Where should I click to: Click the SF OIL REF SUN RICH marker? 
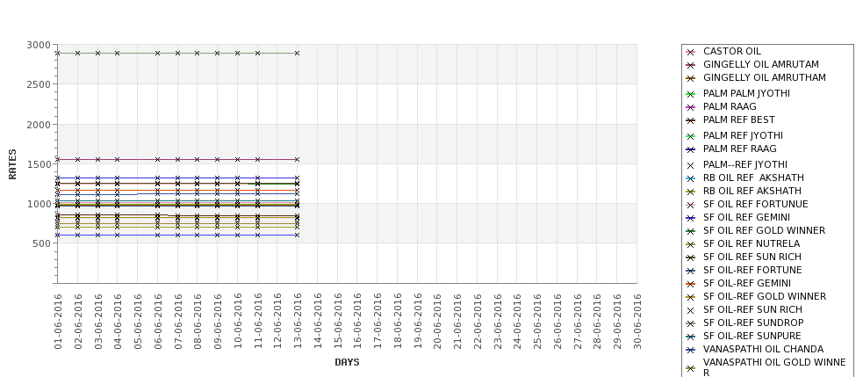point(690,257)
